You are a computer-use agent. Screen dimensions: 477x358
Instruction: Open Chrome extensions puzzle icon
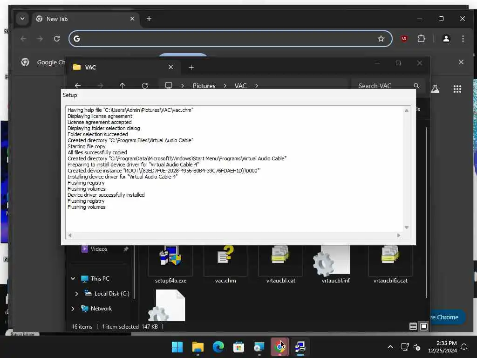coord(421,39)
